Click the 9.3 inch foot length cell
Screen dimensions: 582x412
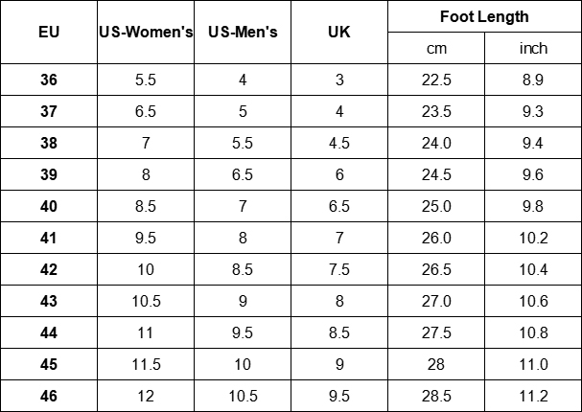(x=533, y=111)
